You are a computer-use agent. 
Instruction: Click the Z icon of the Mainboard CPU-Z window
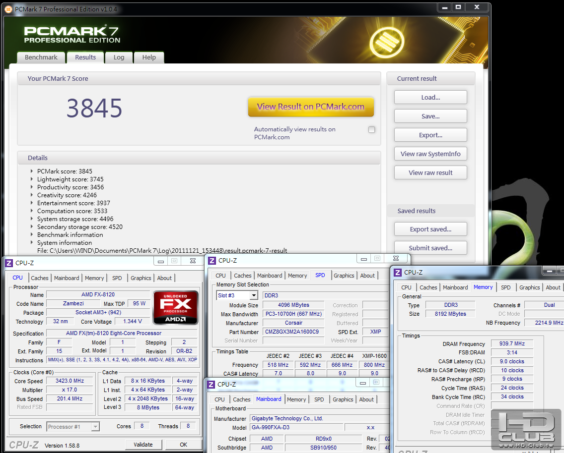click(x=211, y=385)
